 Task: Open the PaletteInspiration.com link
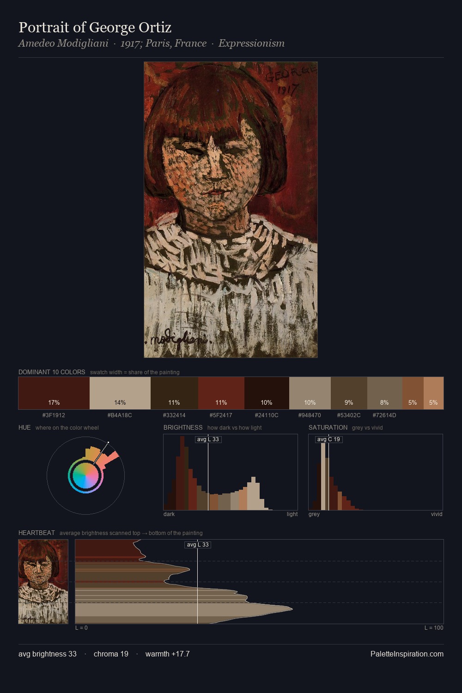[407, 654]
